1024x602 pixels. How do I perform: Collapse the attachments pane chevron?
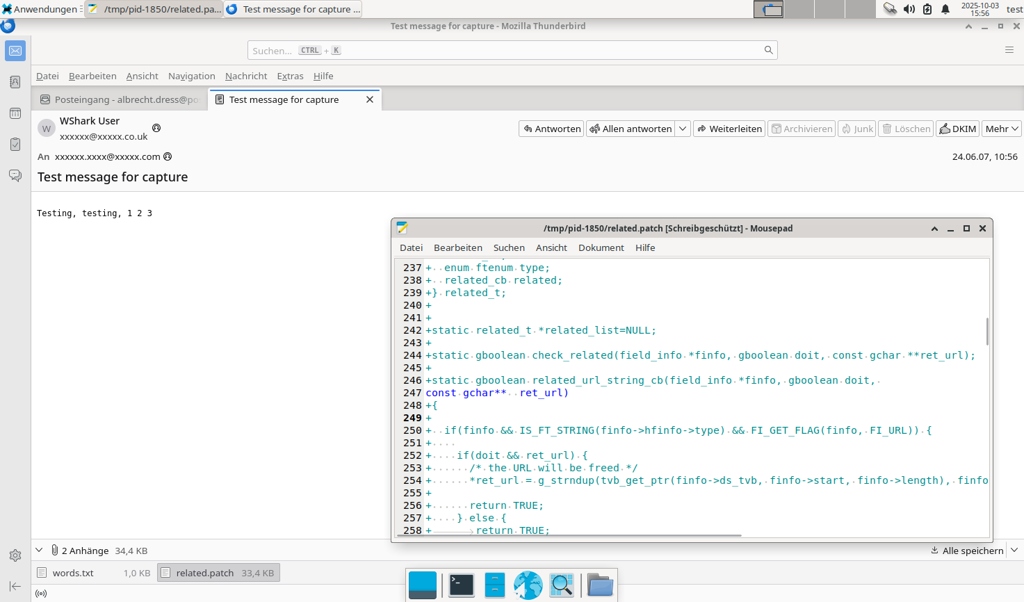[40, 550]
